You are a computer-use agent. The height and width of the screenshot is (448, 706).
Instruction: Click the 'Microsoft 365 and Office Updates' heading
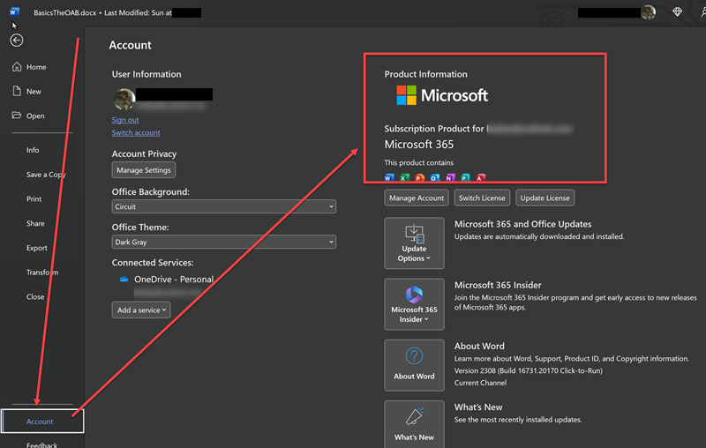[522, 224]
